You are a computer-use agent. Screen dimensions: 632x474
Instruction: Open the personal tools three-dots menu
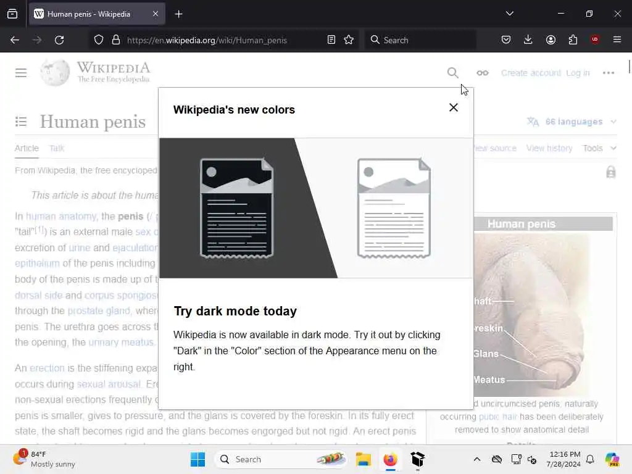pyautogui.click(x=608, y=73)
